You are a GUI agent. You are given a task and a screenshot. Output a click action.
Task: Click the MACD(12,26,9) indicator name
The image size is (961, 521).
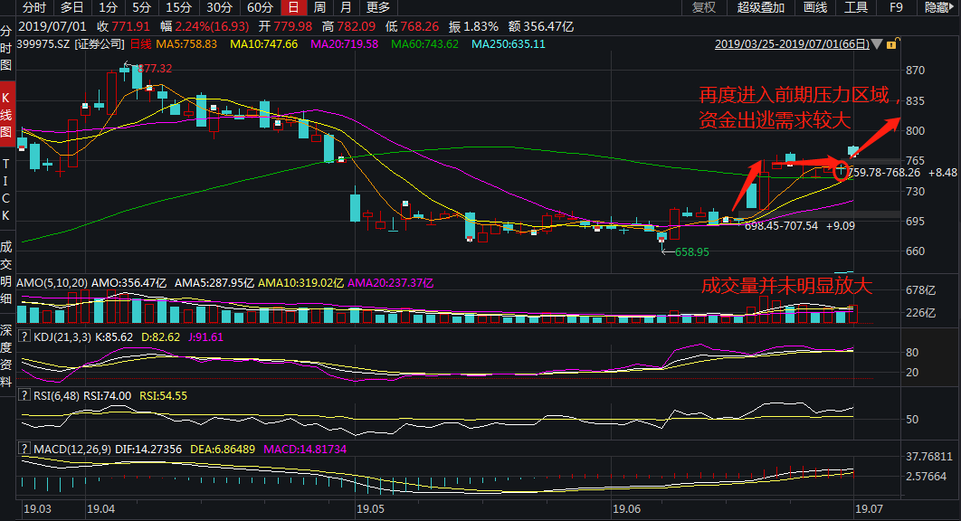72,449
